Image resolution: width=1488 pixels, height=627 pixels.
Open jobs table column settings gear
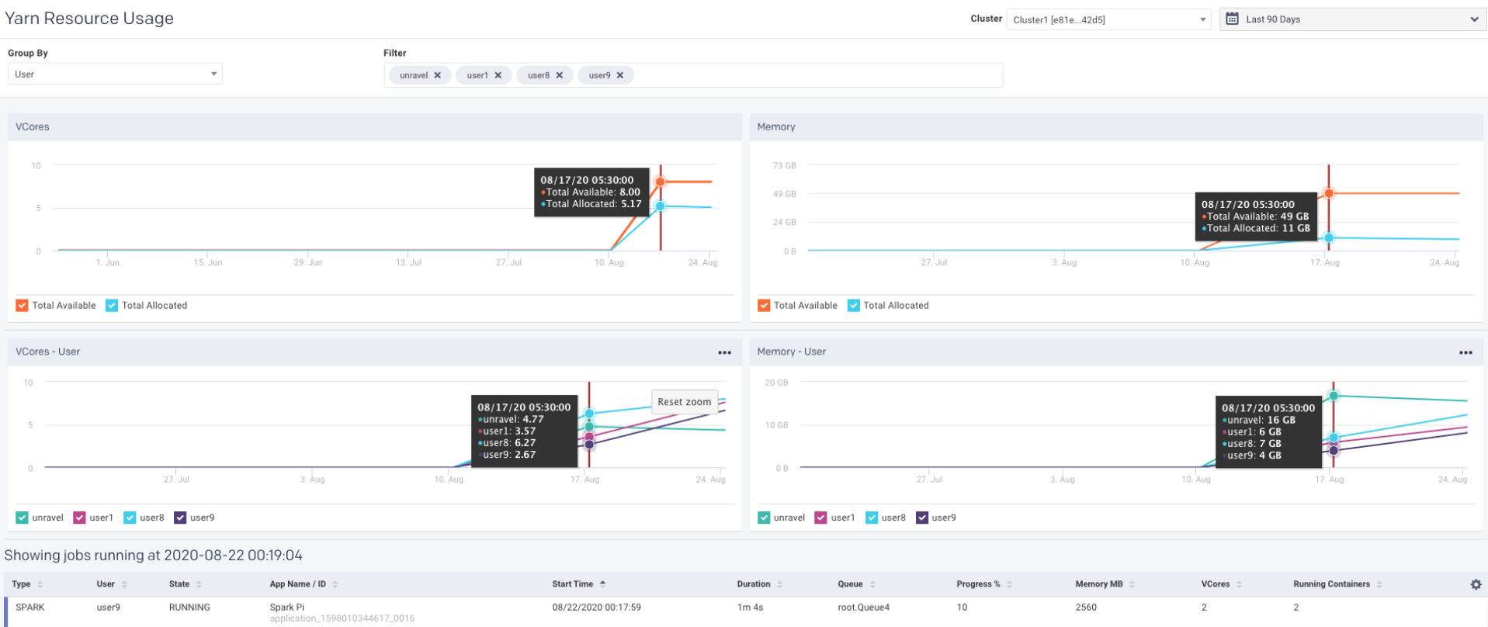click(x=1476, y=584)
